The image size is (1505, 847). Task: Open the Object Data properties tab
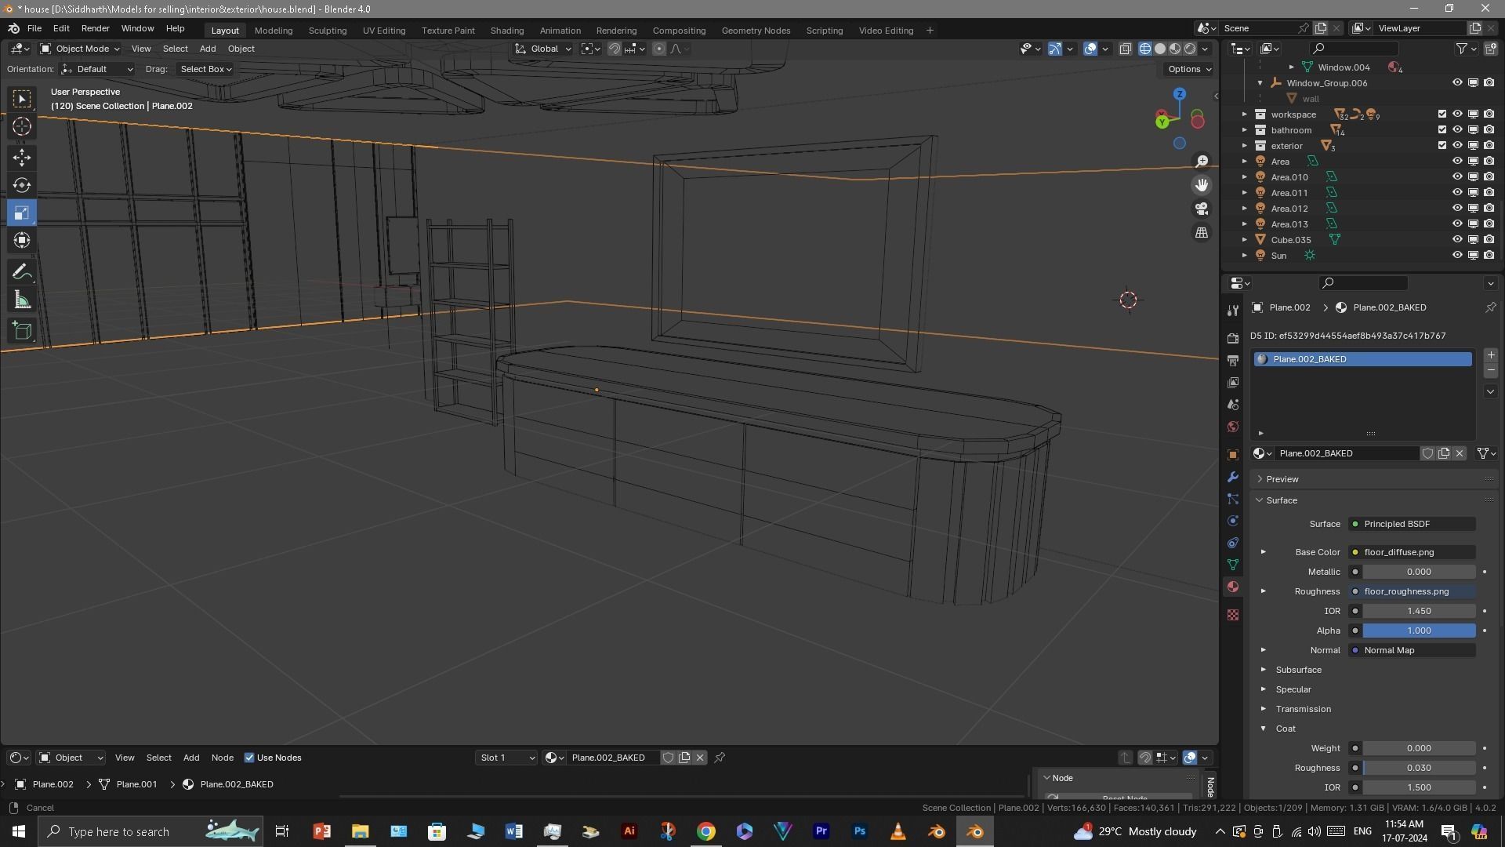coord(1233,565)
